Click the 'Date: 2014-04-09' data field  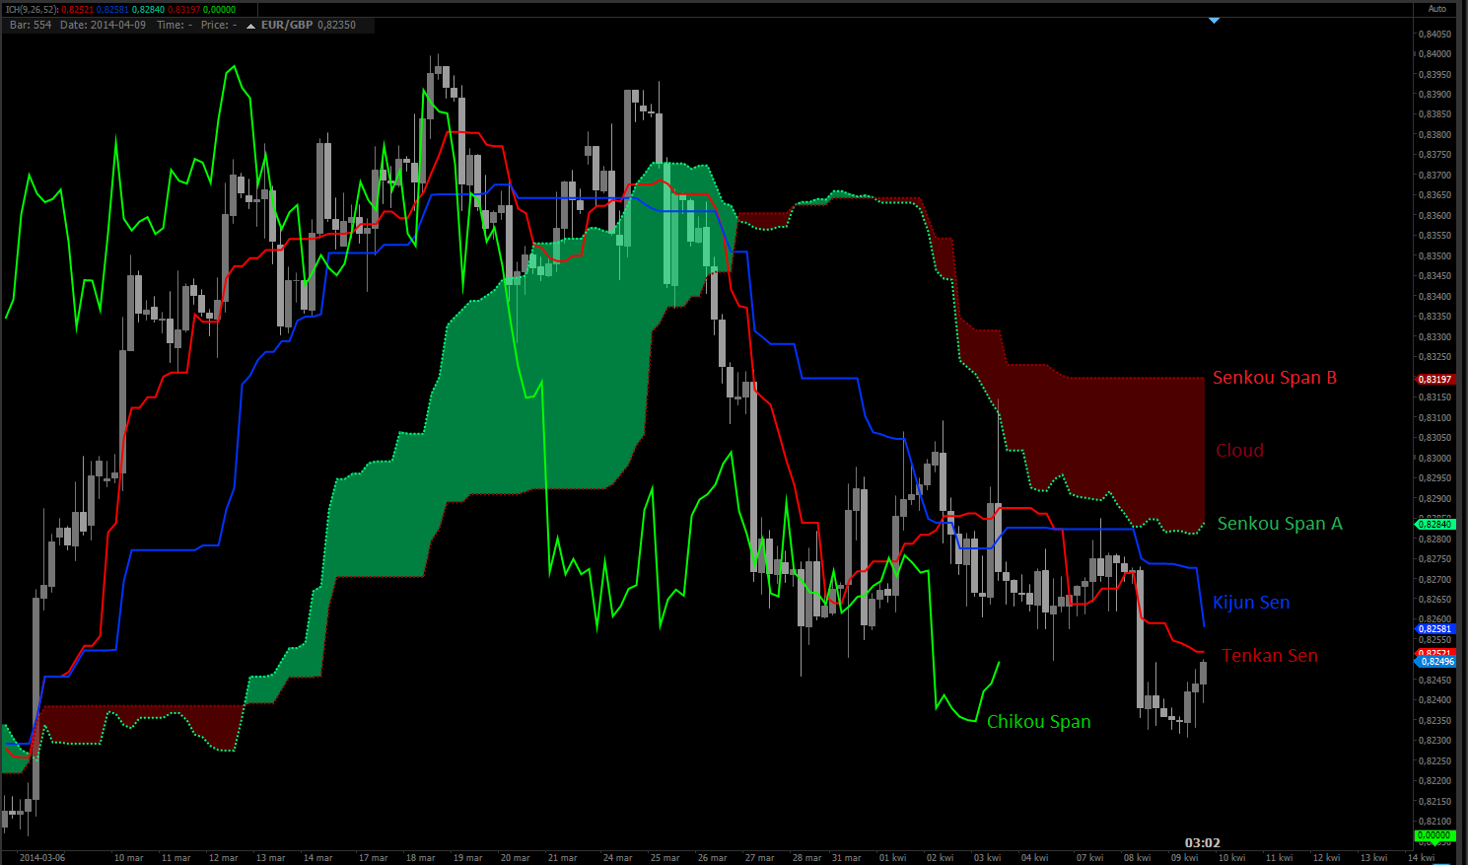coord(103,25)
